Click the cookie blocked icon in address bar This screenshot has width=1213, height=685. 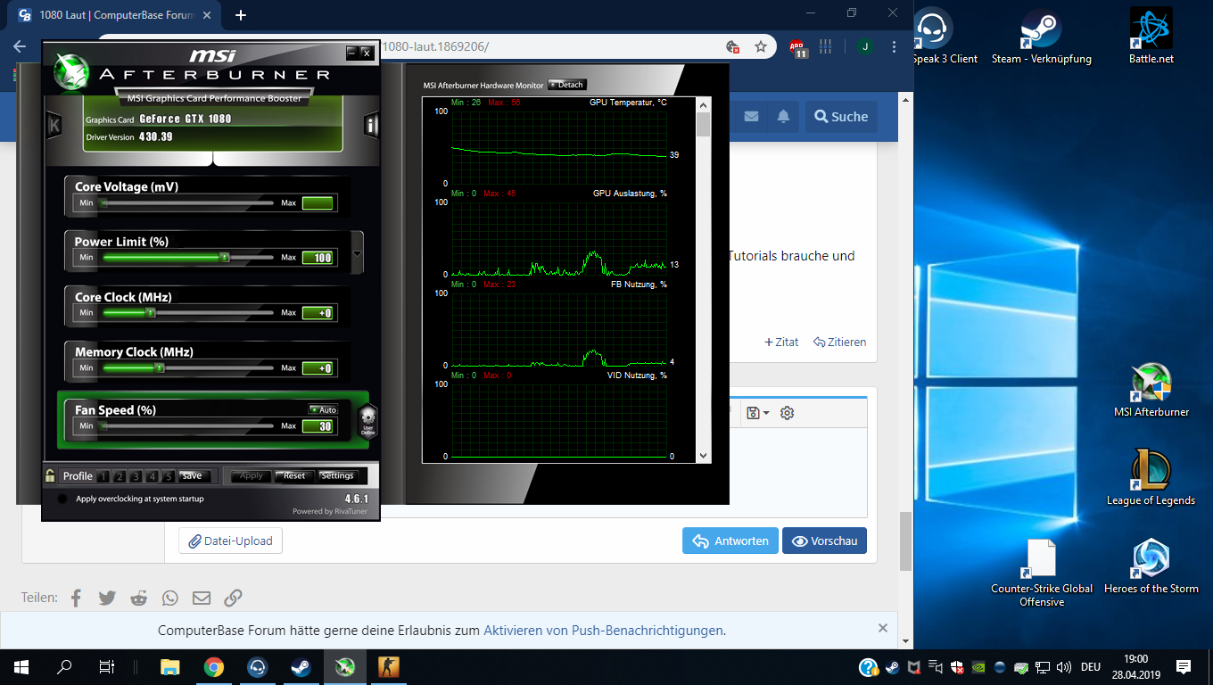click(x=733, y=46)
